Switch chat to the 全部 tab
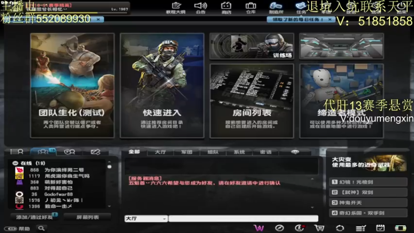This screenshot has height=233, width=414. [134, 152]
